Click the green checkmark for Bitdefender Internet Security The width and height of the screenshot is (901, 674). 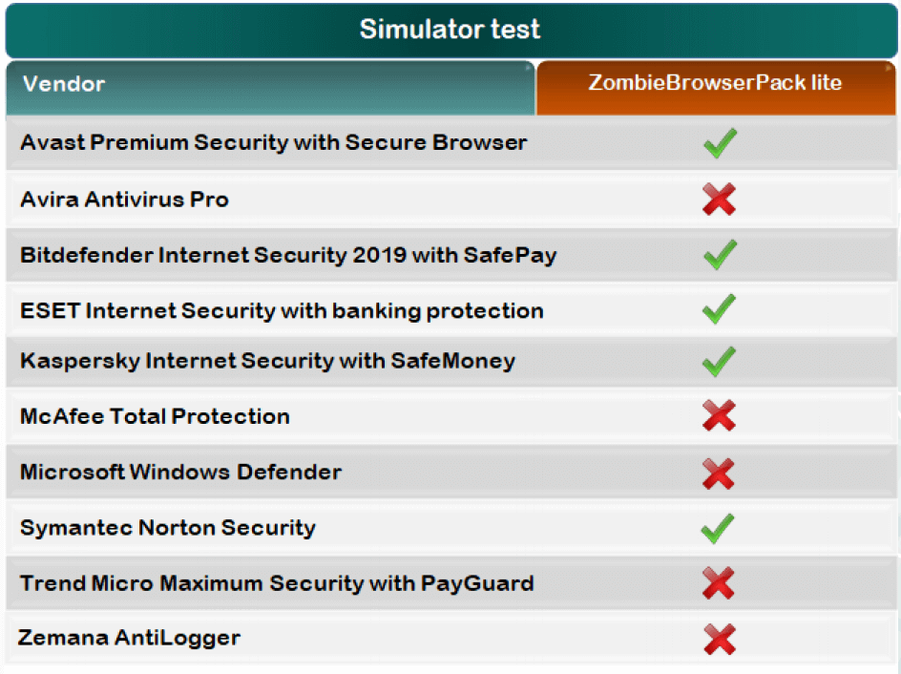(x=720, y=255)
